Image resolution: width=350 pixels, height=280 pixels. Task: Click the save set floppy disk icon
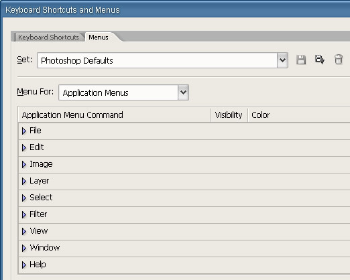click(301, 60)
